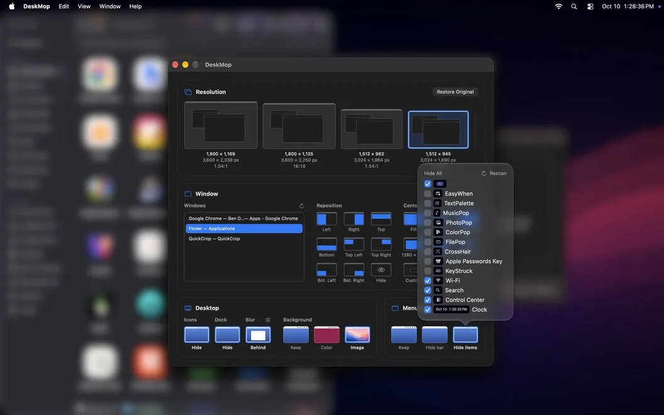Viewport: 664px width, 415px height.
Task: Click the Resolution section icon
Action: coord(188,92)
